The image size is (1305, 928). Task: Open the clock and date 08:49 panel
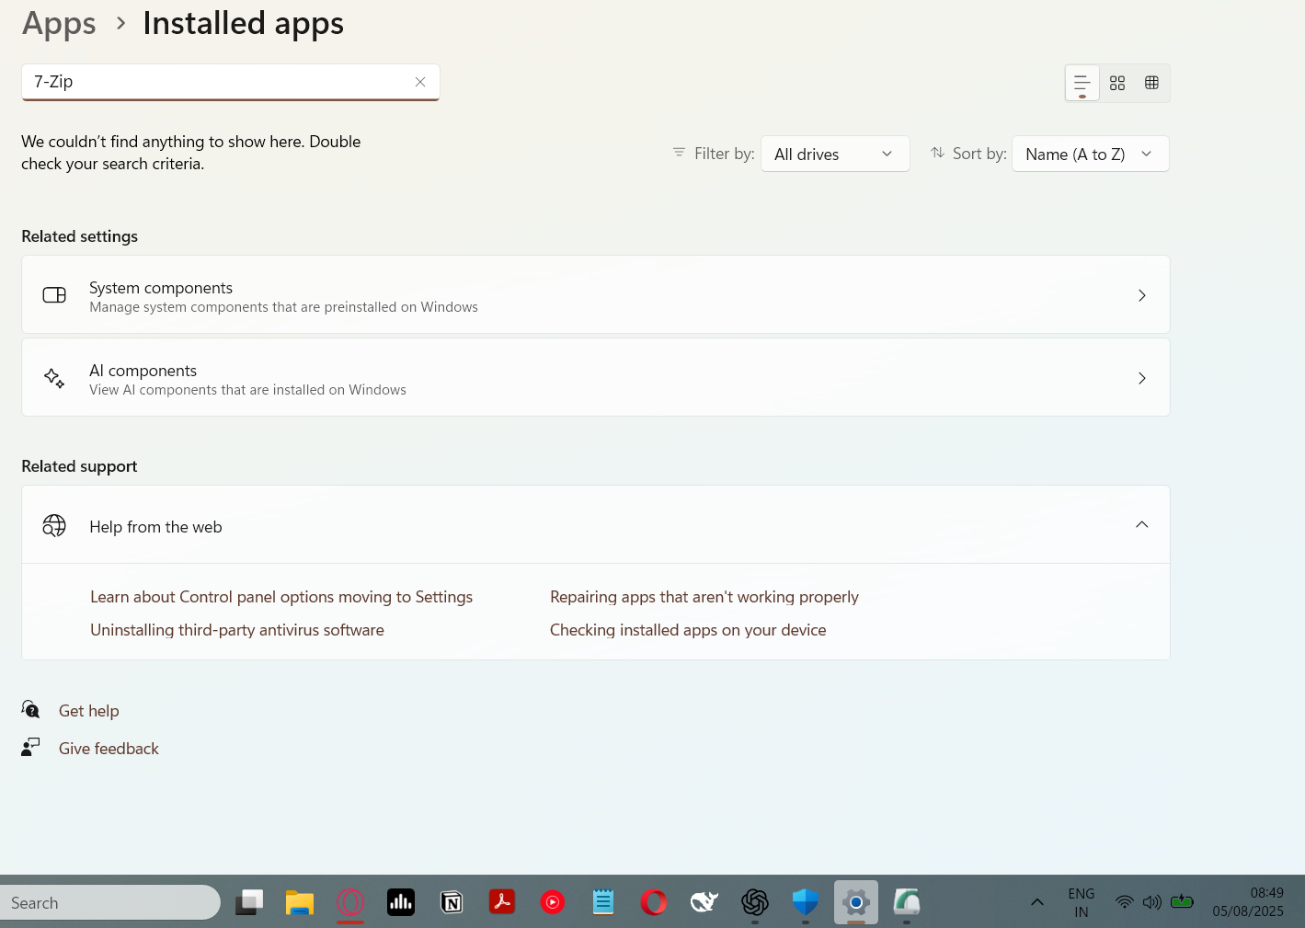tap(1248, 902)
